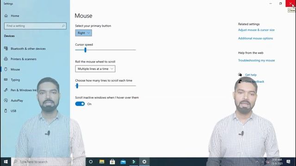Restore down the Settings window
Screen dimensions: 296x166
[281, 3]
